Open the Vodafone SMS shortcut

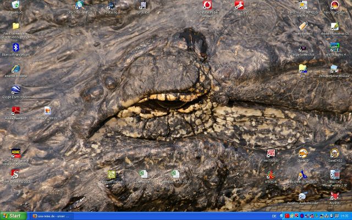tap(239, 5)
